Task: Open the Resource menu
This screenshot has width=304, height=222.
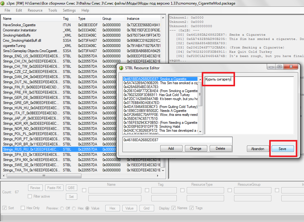Action: click(35, 10)
